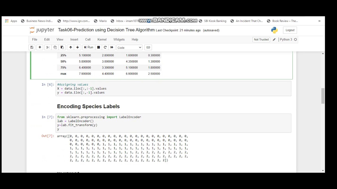The height and width of the screenshot is (189, 337).
Task: Click the max row label
Action: click(x=63, y=74)
